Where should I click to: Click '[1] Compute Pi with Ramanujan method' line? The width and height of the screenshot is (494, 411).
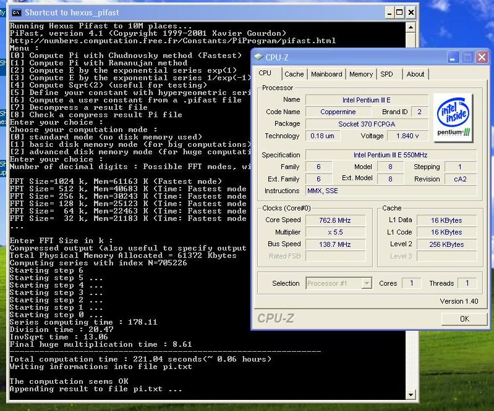click(98, 63)
